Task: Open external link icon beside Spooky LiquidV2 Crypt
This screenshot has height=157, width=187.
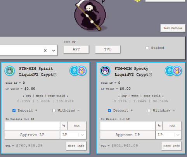Action: point(150,75)
